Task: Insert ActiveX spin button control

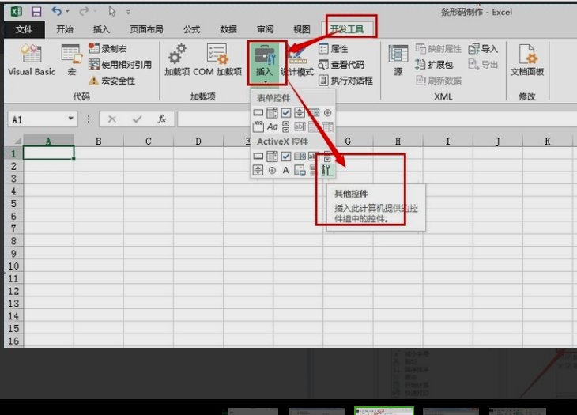Action: pyautogui.click(x=258, y=170)
